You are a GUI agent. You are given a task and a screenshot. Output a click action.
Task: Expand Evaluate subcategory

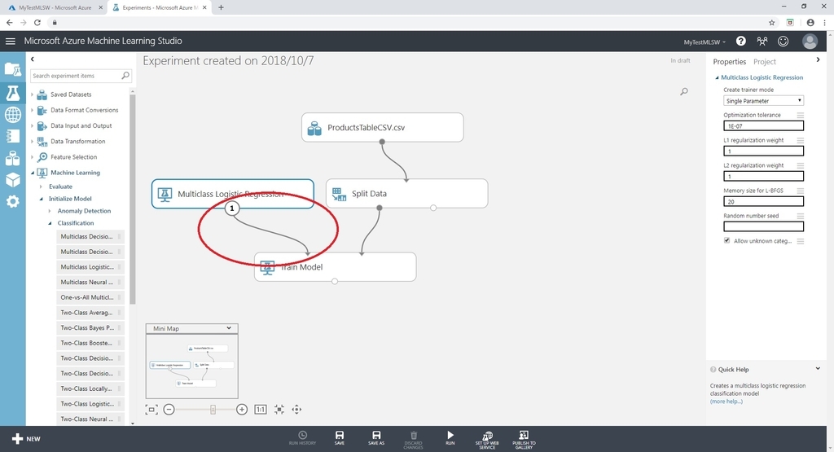point(41,187)
